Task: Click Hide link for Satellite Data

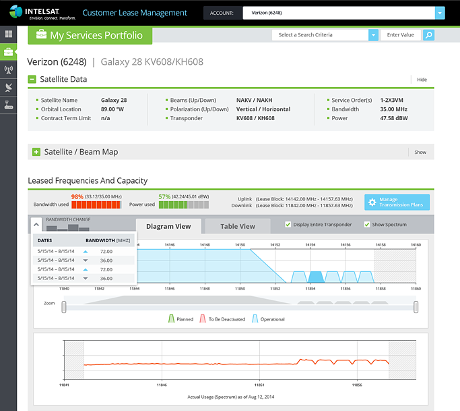Action: 422,80
